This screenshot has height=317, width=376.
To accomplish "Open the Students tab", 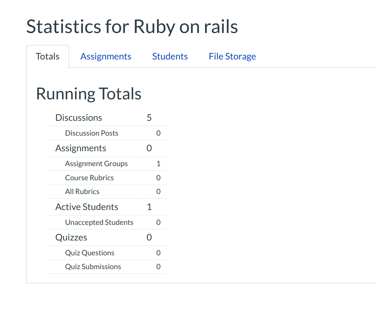I will (x=170, y=57).
